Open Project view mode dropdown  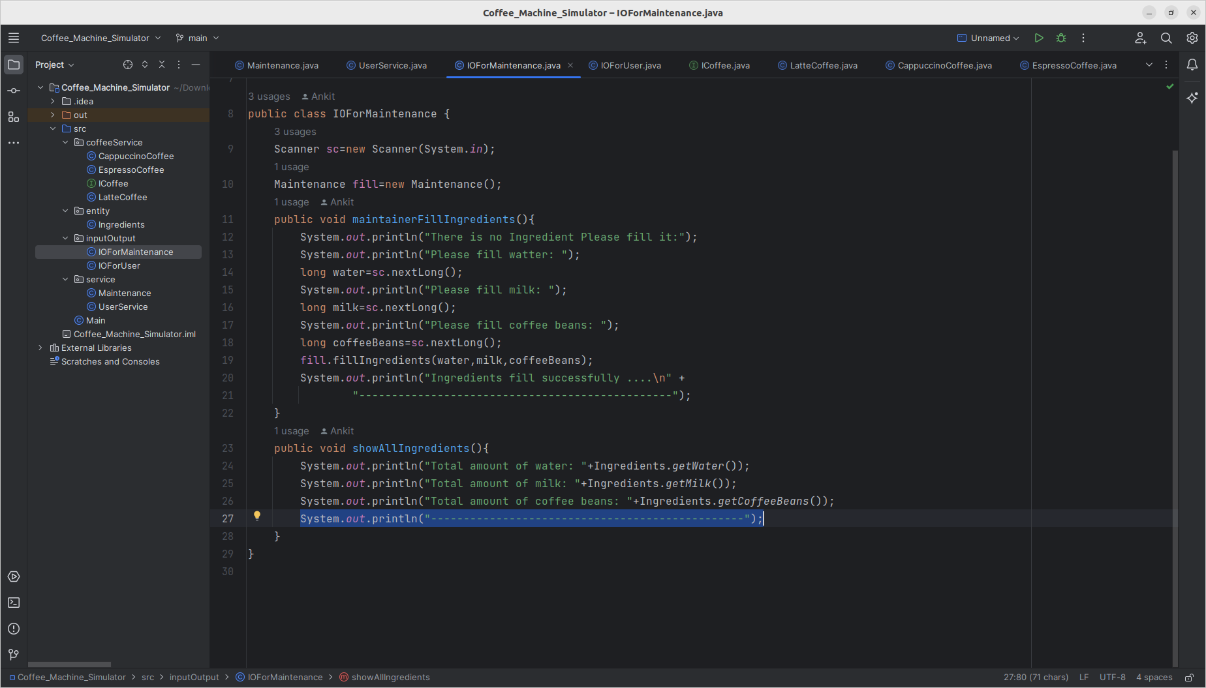point(55,65)
